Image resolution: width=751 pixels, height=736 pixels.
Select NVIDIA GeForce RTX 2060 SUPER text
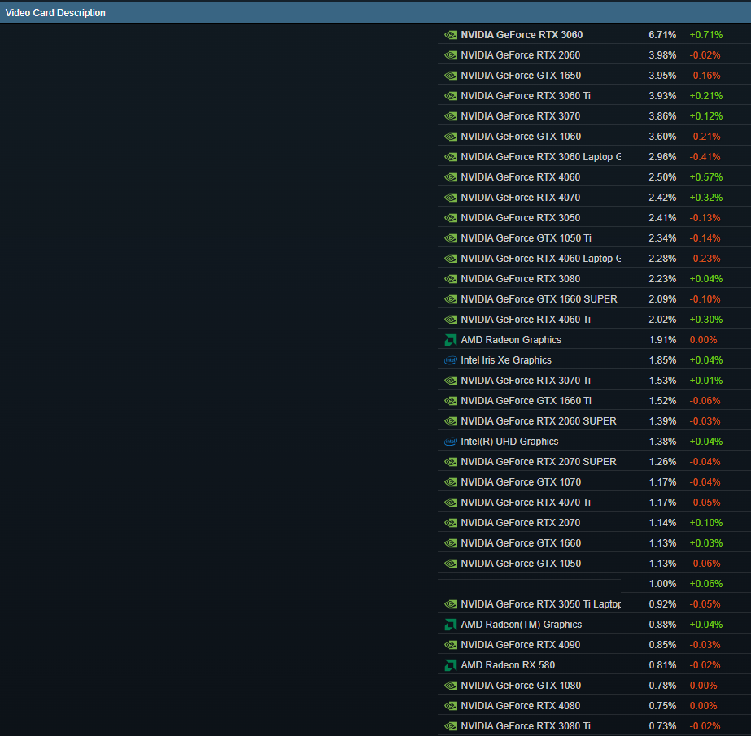[539, 421]
